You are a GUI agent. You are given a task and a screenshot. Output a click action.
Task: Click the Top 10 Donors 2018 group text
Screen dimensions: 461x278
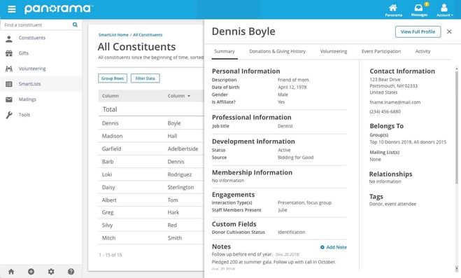pos(391,142)
